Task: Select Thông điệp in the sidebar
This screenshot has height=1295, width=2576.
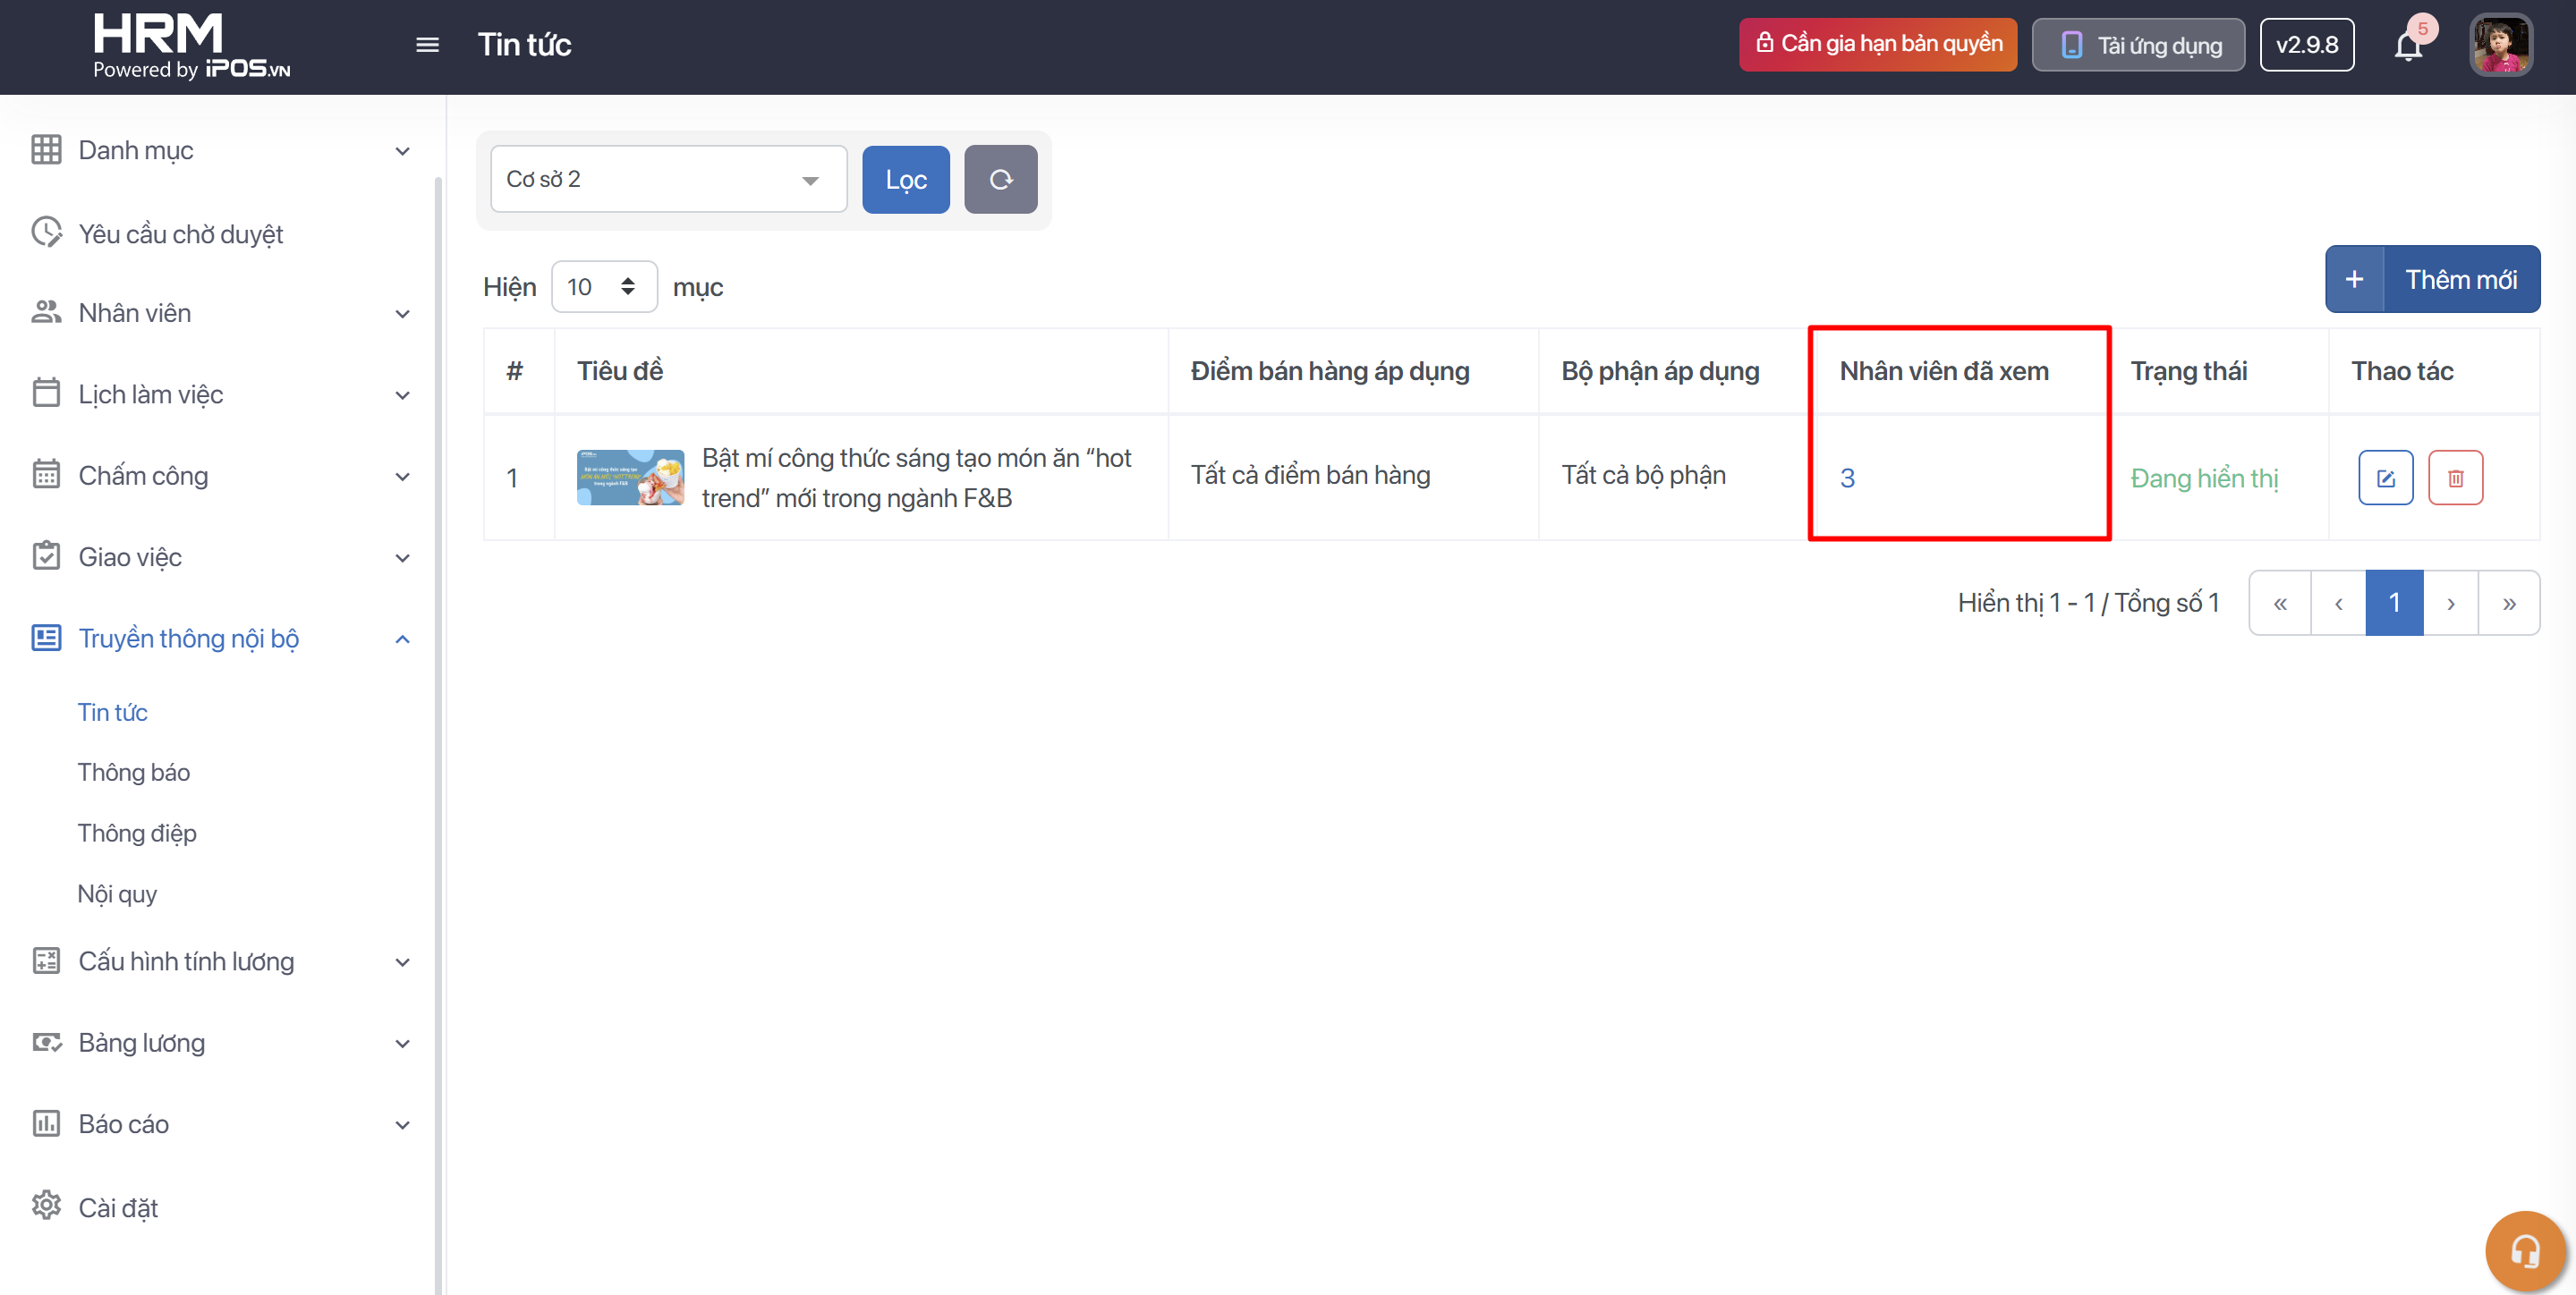Action: click(x=137, y=833)
